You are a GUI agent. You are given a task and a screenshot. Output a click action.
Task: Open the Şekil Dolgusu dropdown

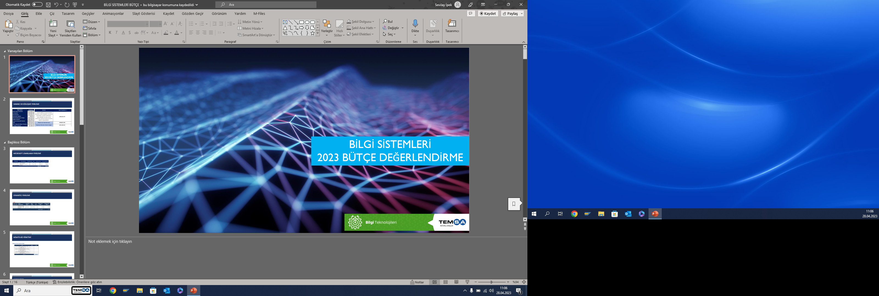pyautogui.click(x=361, y=21)
